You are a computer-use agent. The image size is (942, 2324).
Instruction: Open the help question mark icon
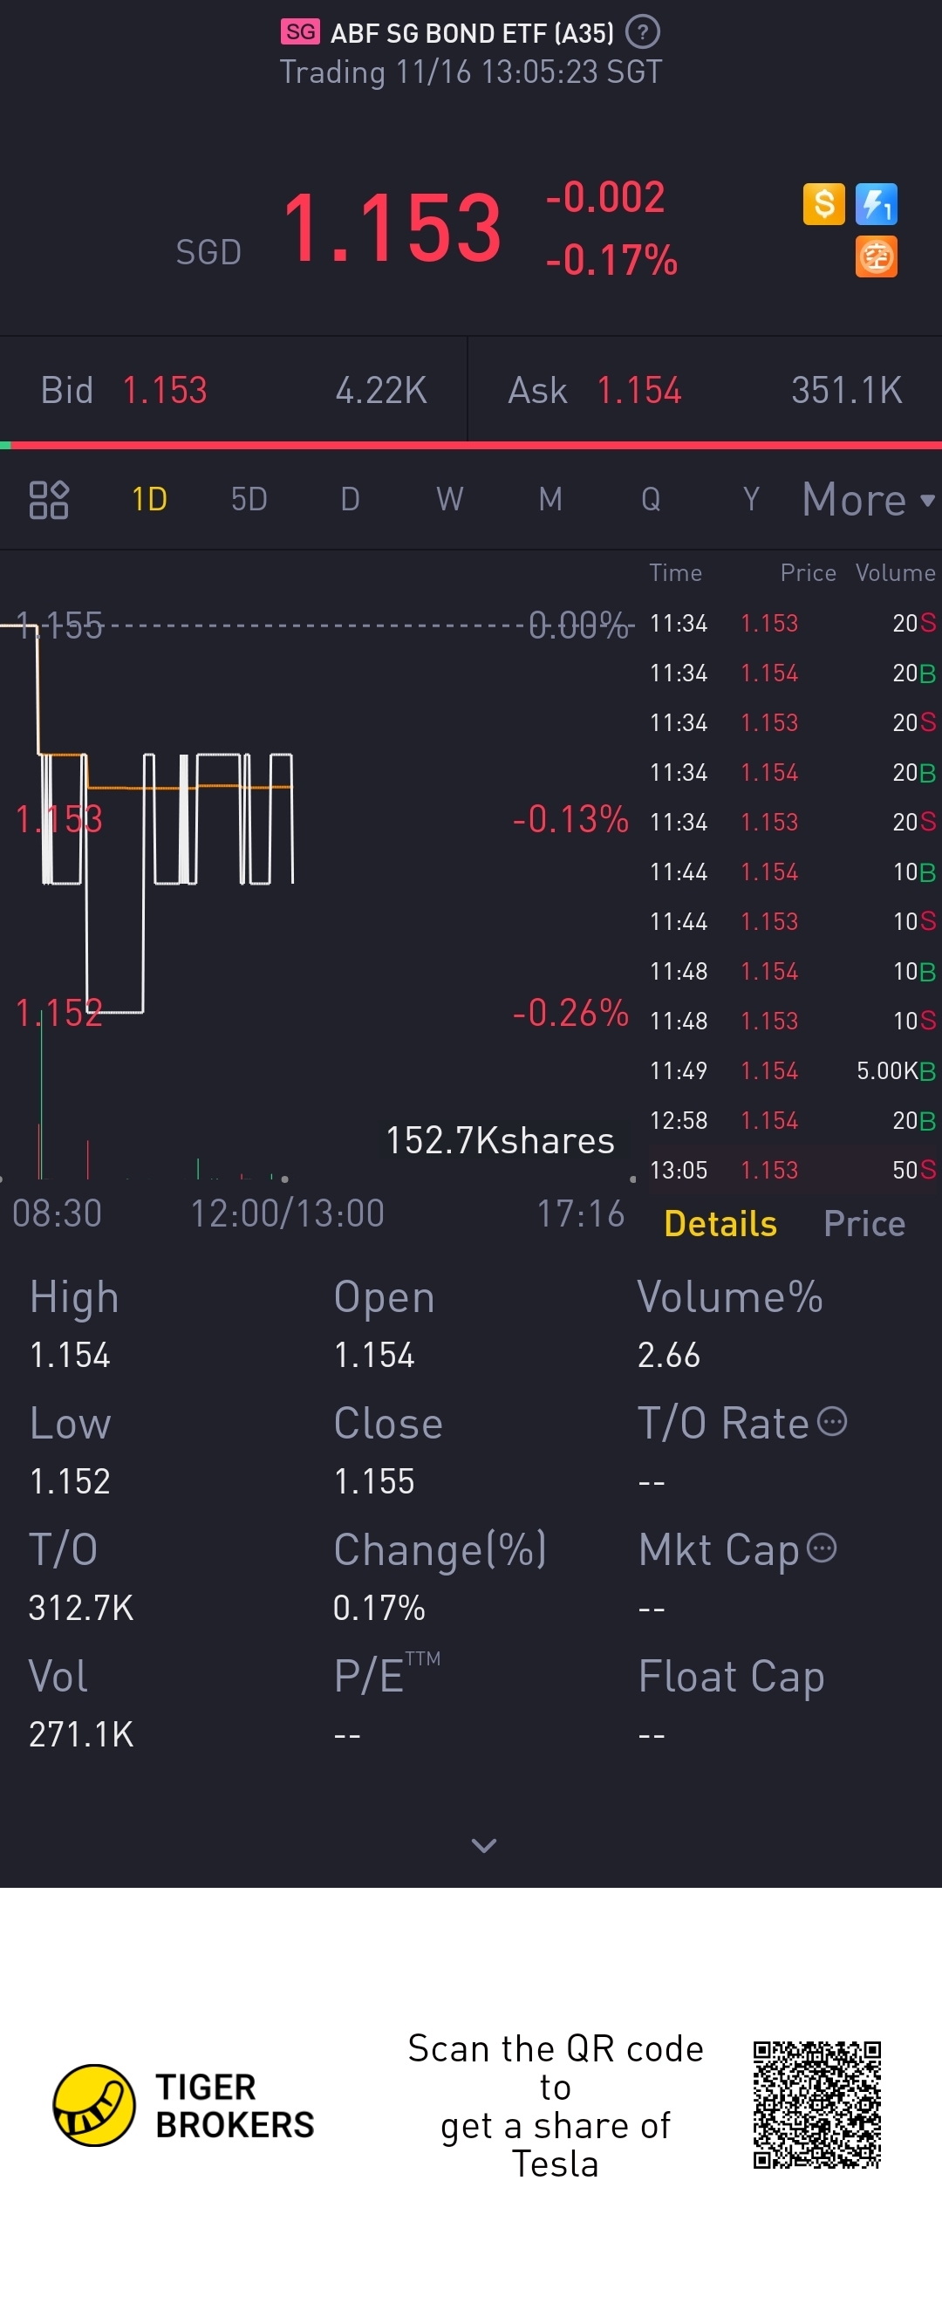pyautogui.click(x=643, y=32)
